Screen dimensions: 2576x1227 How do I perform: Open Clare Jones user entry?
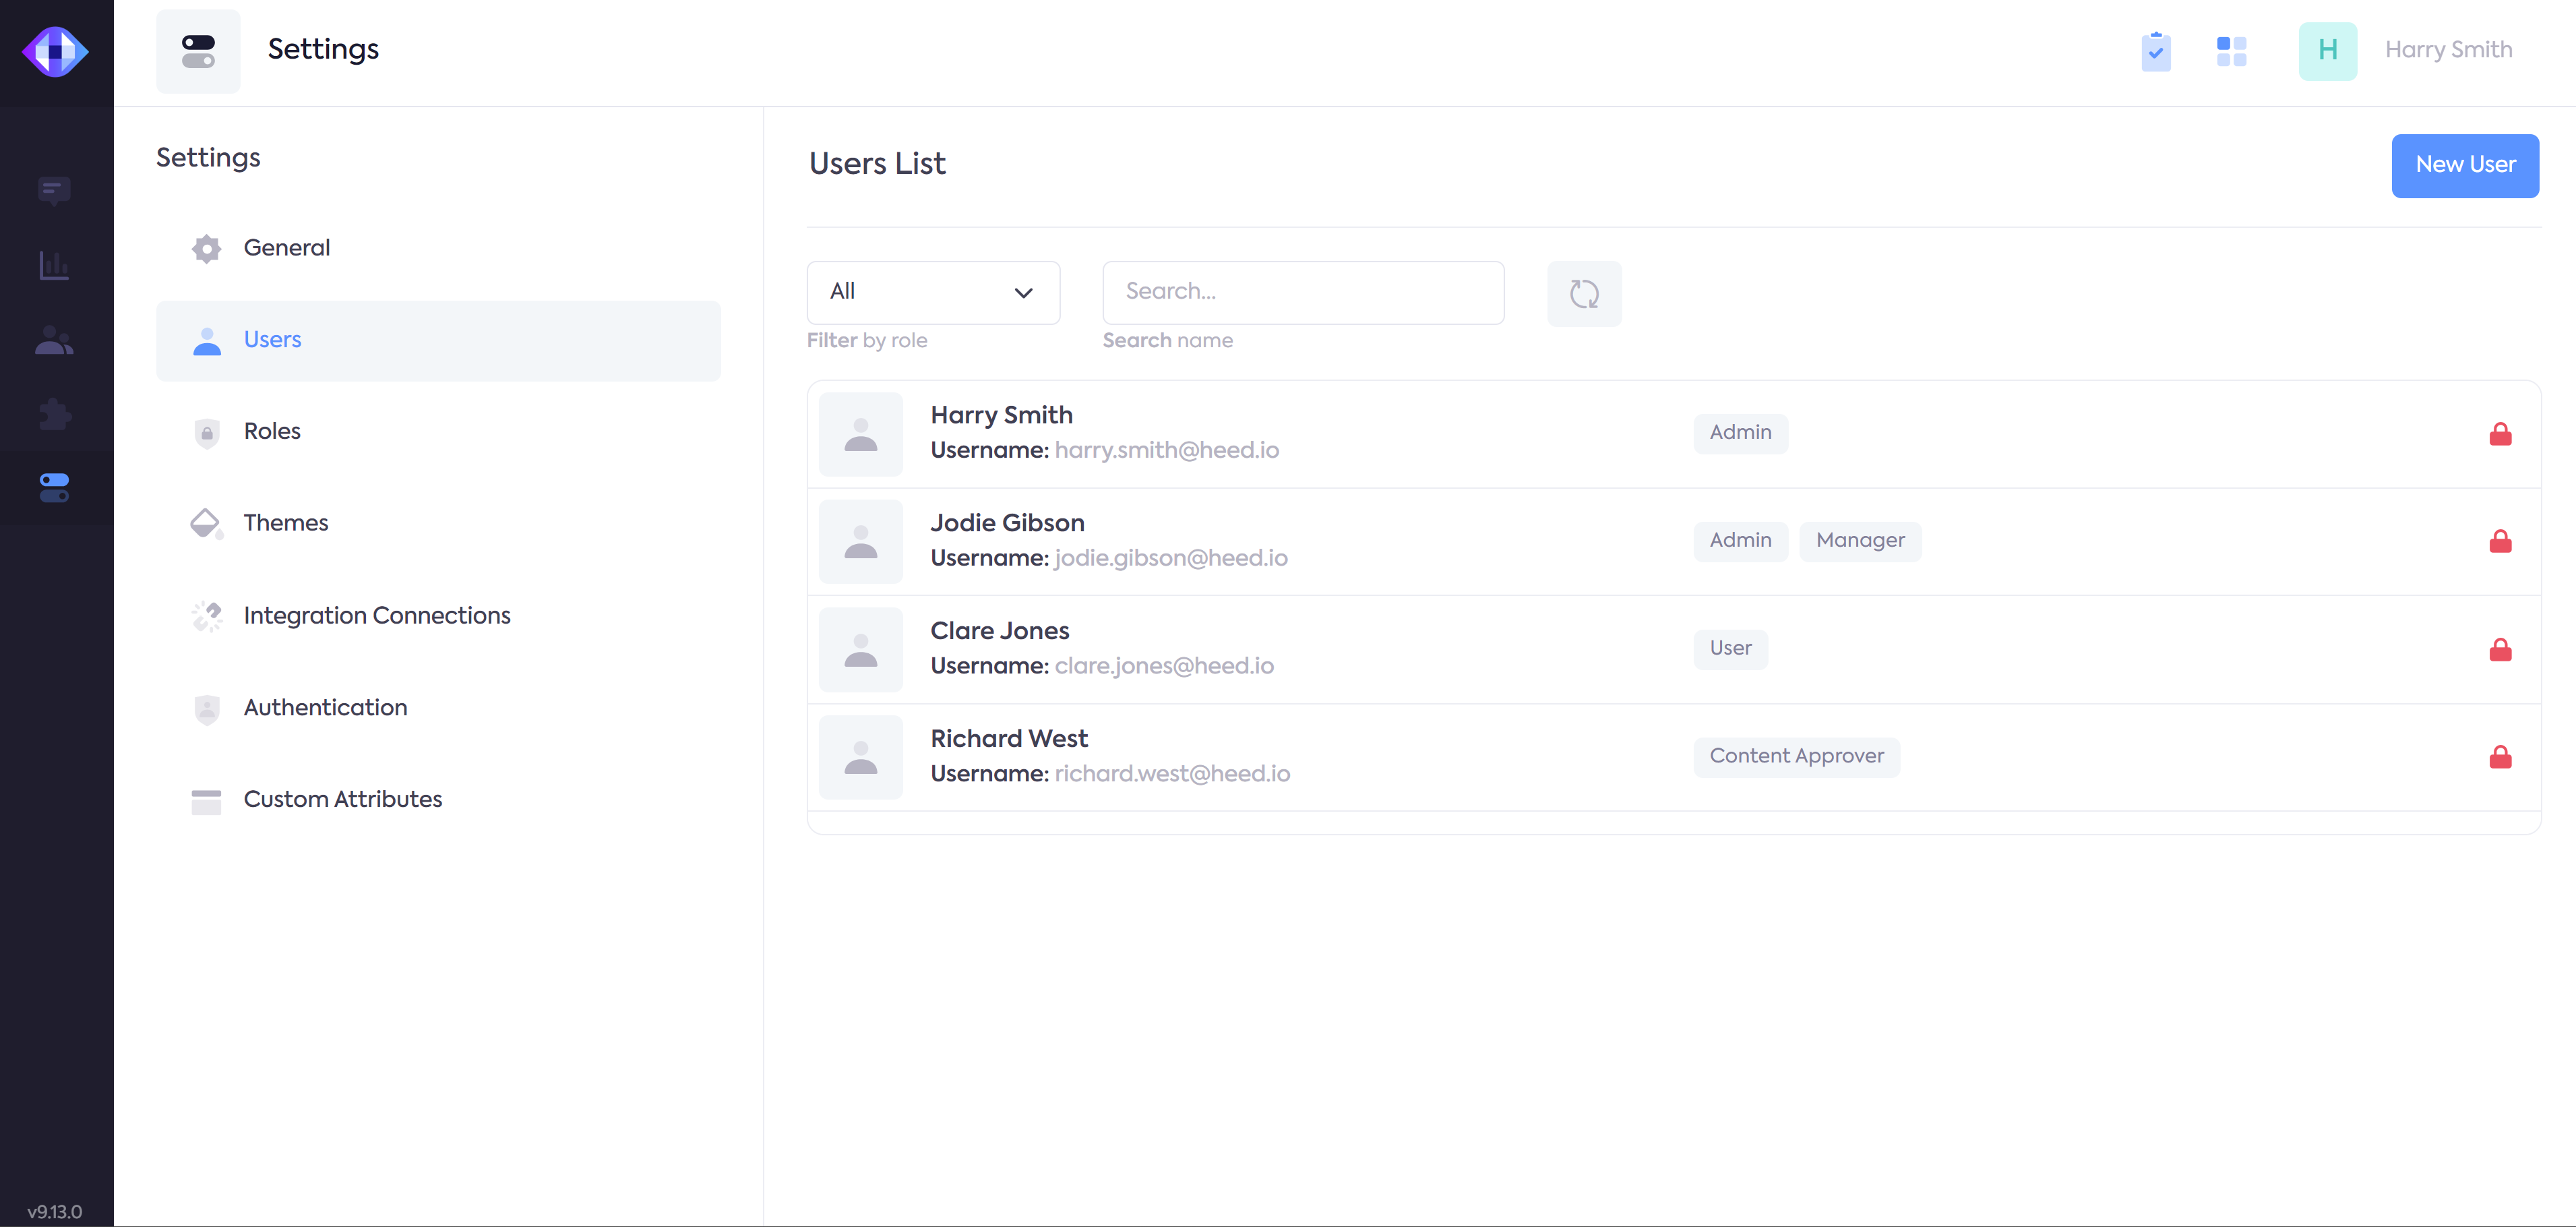point(1000,631)
